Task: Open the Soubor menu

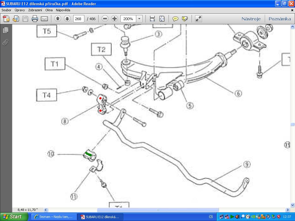Action: pyautogui.click(x=6, y=10)
